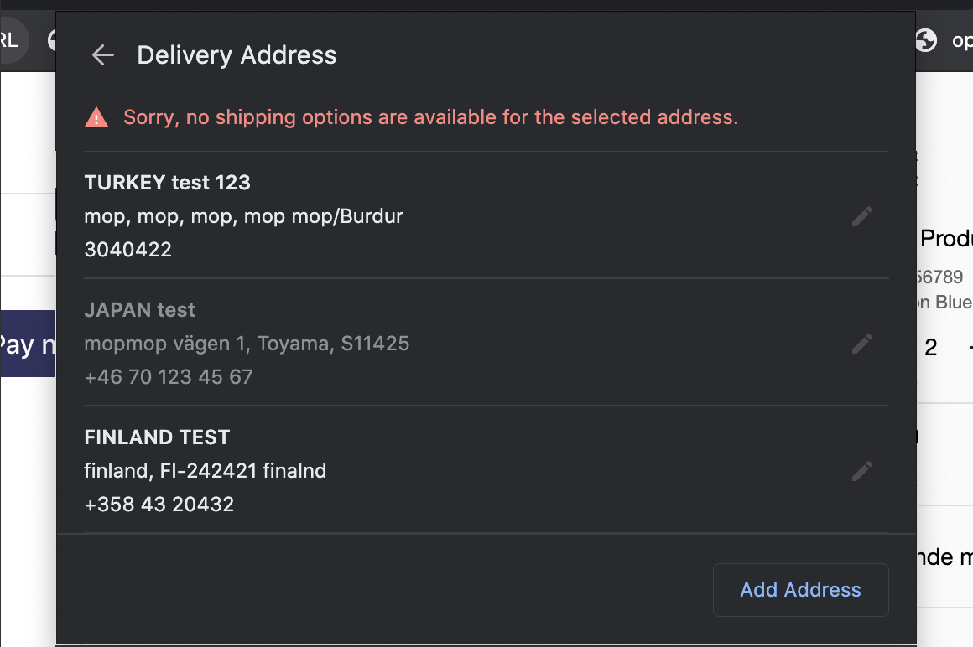Click the pencil icon for JAPAN test
The width and height of the screenshot is (973, 647).
pos(861,344)
